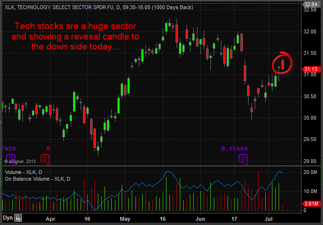323x225 pixels.
Task: Click the 0.15464 dividend value text
Action: click(234, 148)
